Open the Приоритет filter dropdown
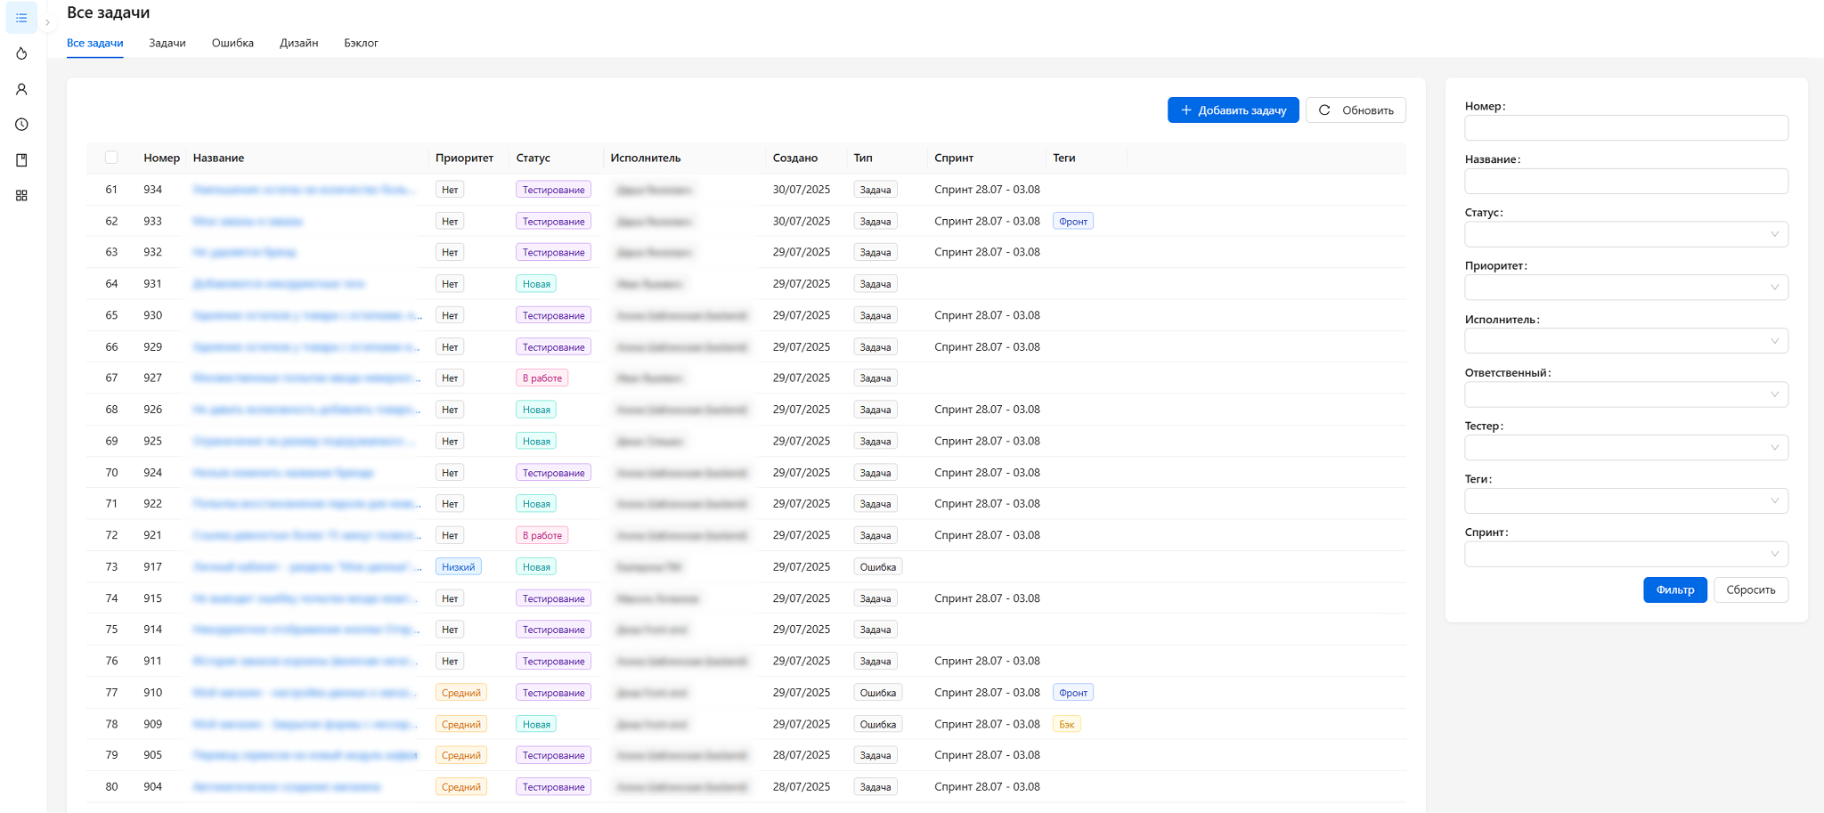 1625,288
